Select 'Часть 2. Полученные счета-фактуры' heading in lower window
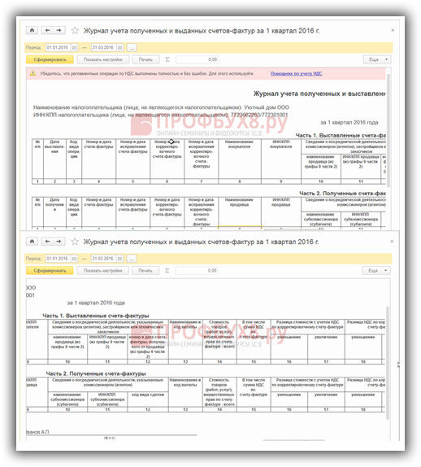Viewport: 421px width, 467px height. (96, 373)
